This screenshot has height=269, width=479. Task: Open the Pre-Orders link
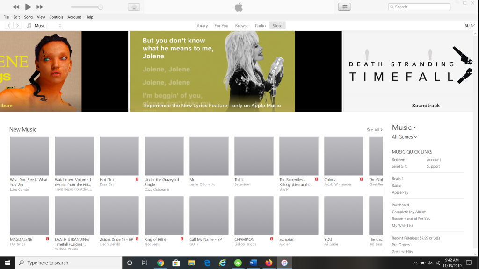(x=400, y=245)
